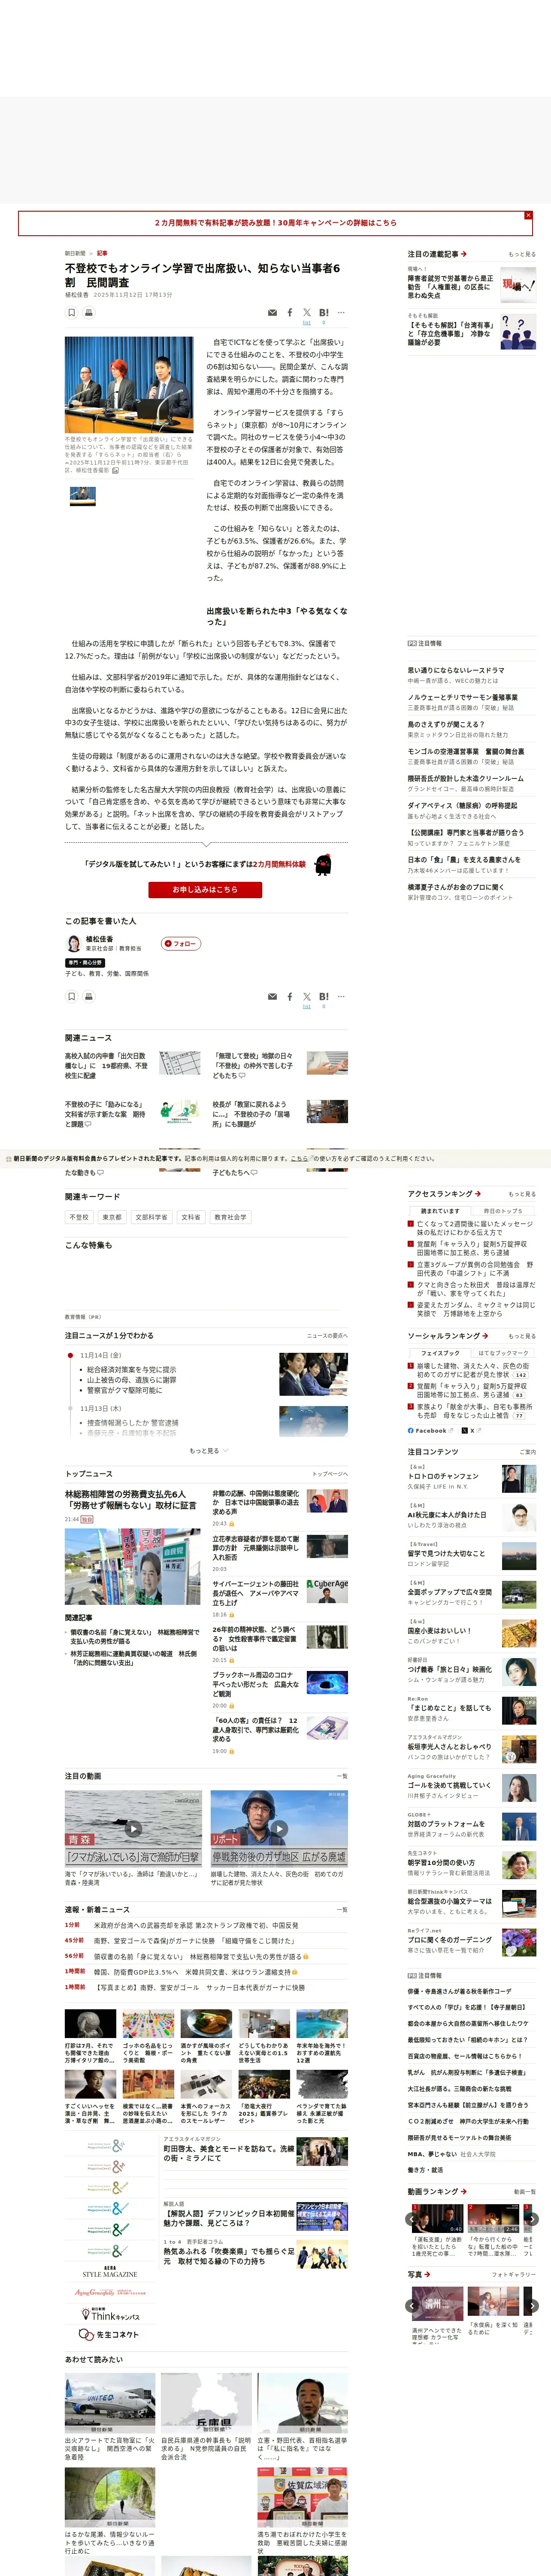This screenshot has height=2576, width=551.
Task: Open more-options ellipsis under the headline
Action: (x=341, y=313)
